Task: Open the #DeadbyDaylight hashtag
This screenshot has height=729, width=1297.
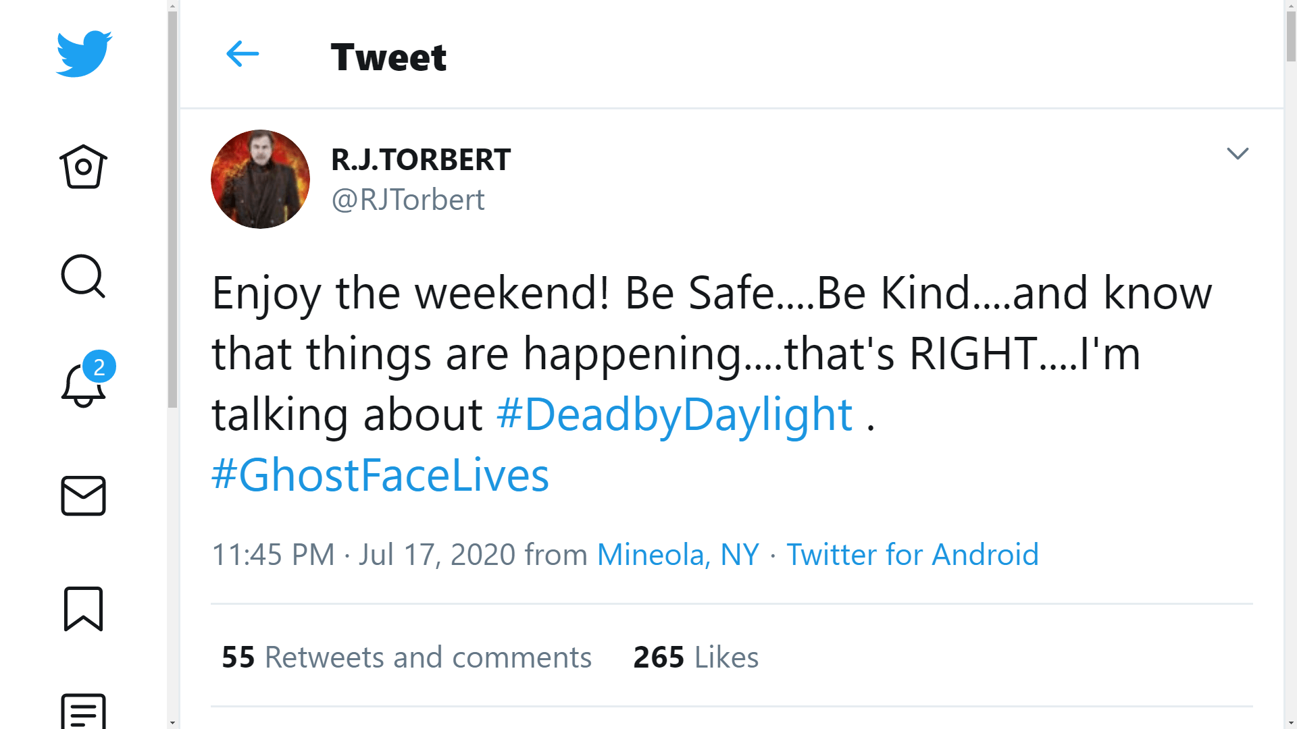Action: [674, 414]
